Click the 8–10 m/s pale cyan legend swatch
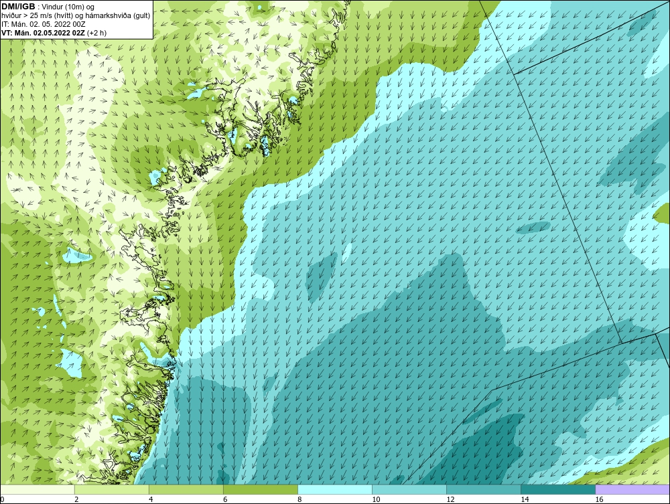This screenshot has height=504, width=670. click(335, 489)
